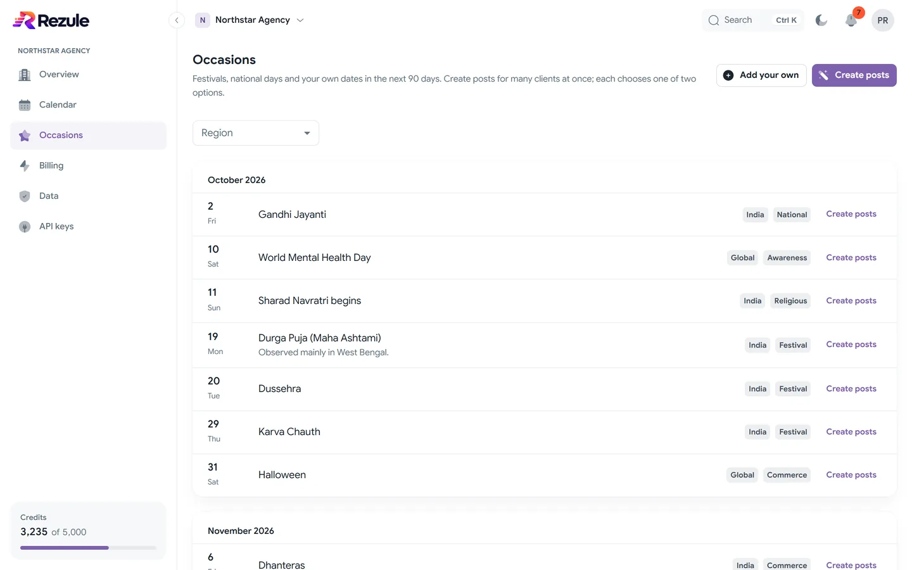The height and width of the screenshot is (570, 912).
Task: Click the search magnifier icon
Action: (x=714, y=20)
